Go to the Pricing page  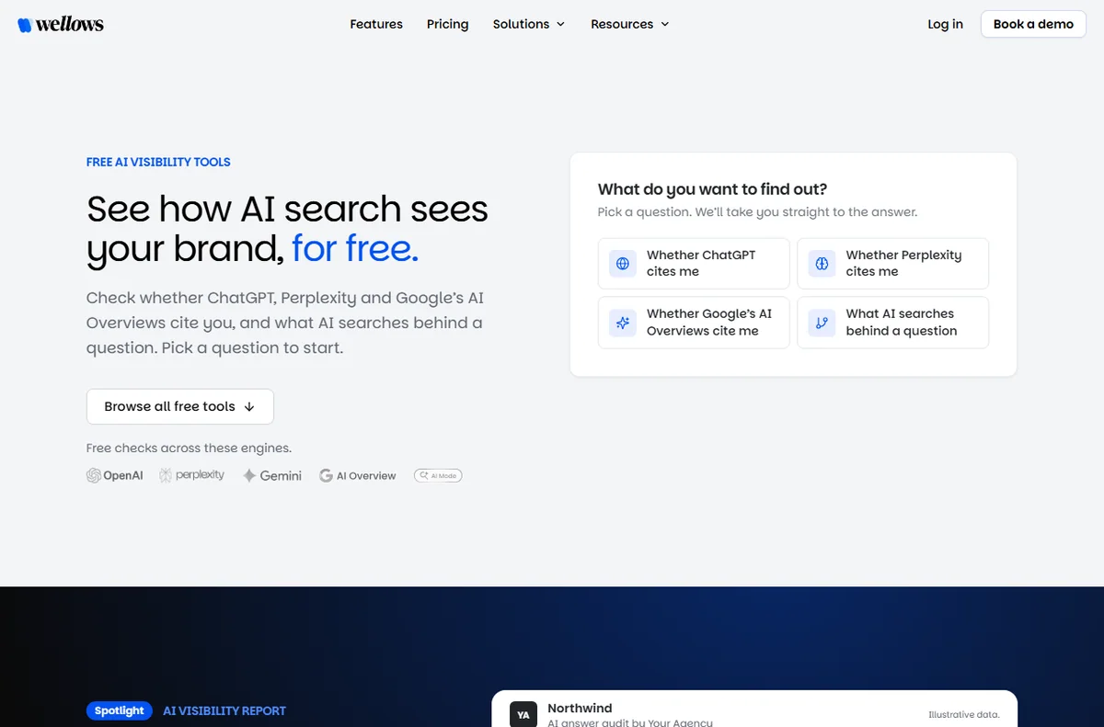[448, 24]
